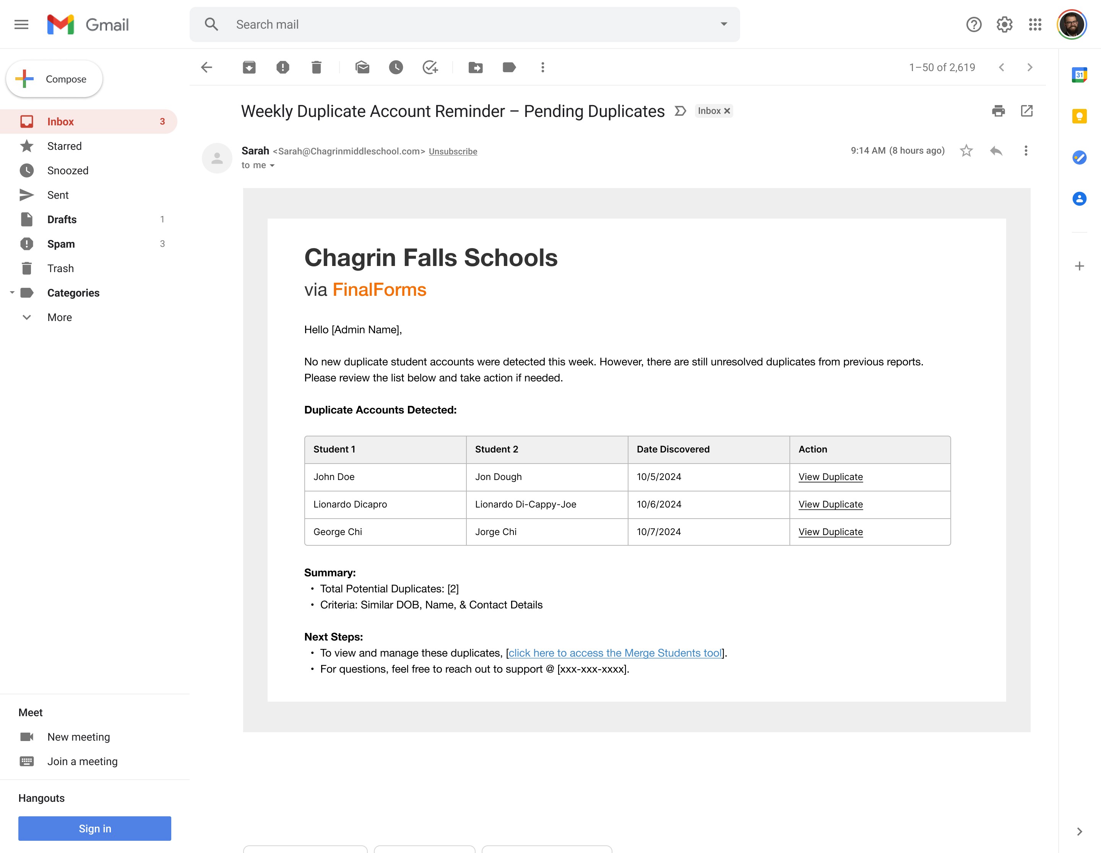Expand the More section in the sidebar
This screenshot has height=853, width=1101.
(x=60, y=317)
